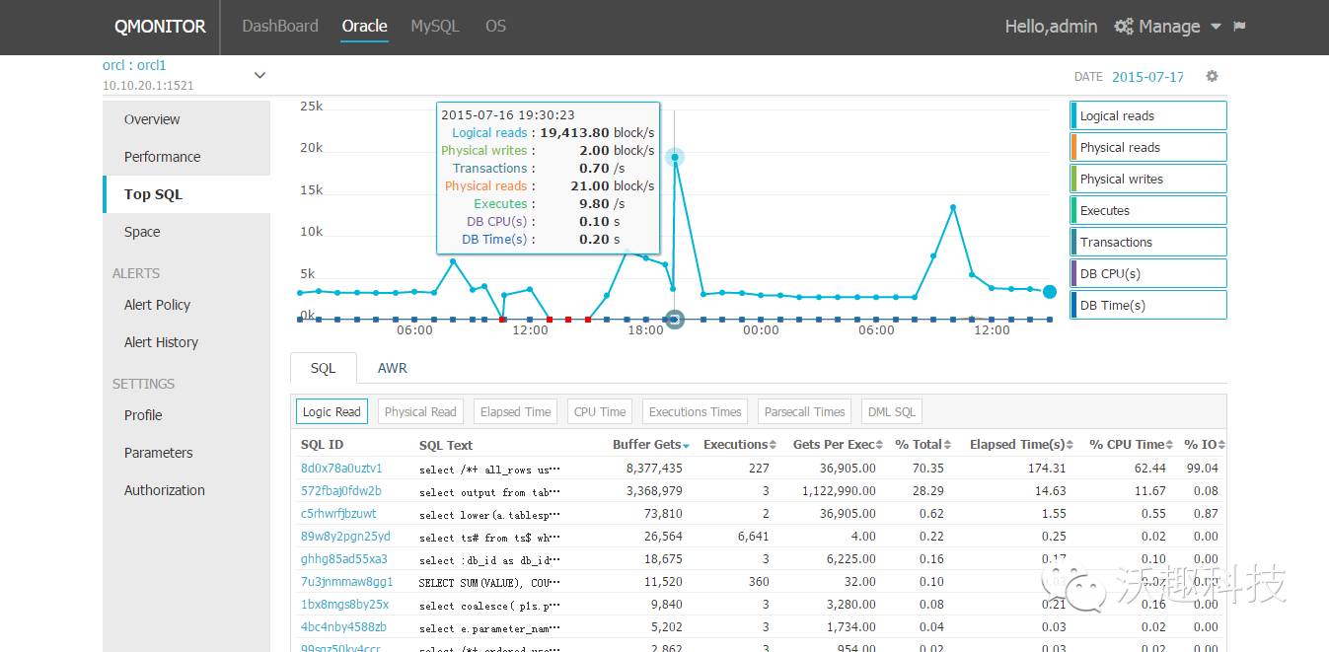Sort by Elapsed Time(s) column
This screenshot has height=652, width=1329.
1022,445
